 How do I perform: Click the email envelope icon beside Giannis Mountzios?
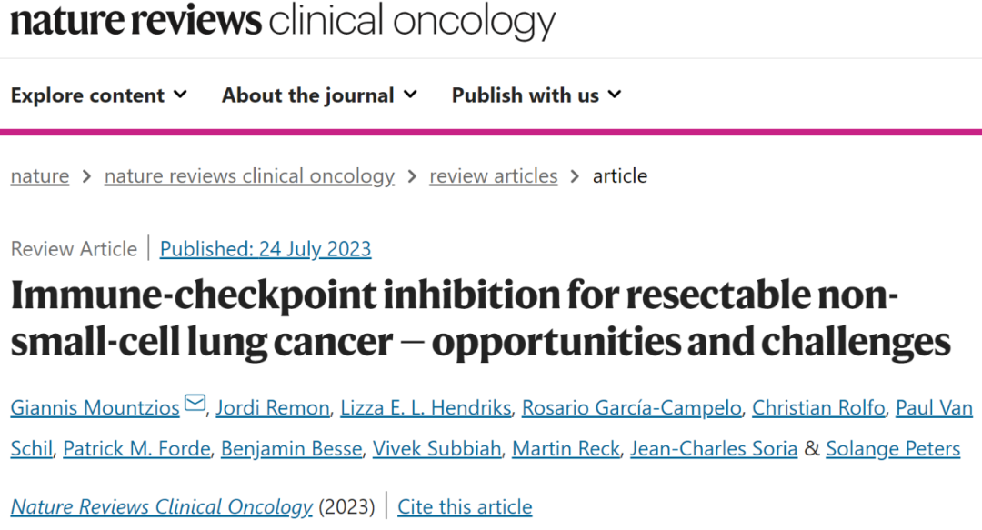195,405
